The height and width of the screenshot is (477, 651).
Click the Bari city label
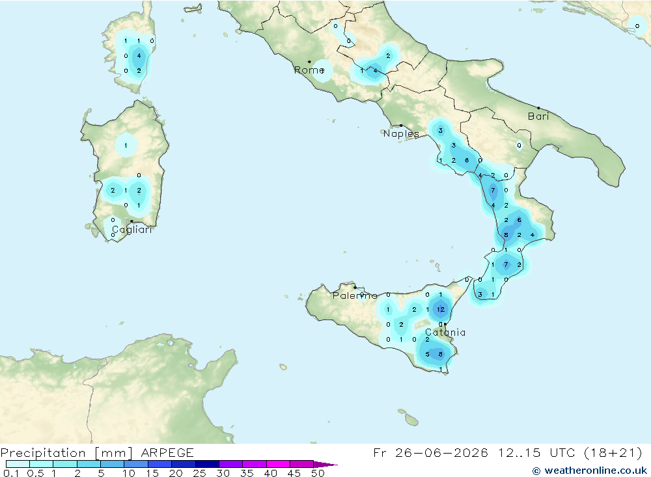538,116
